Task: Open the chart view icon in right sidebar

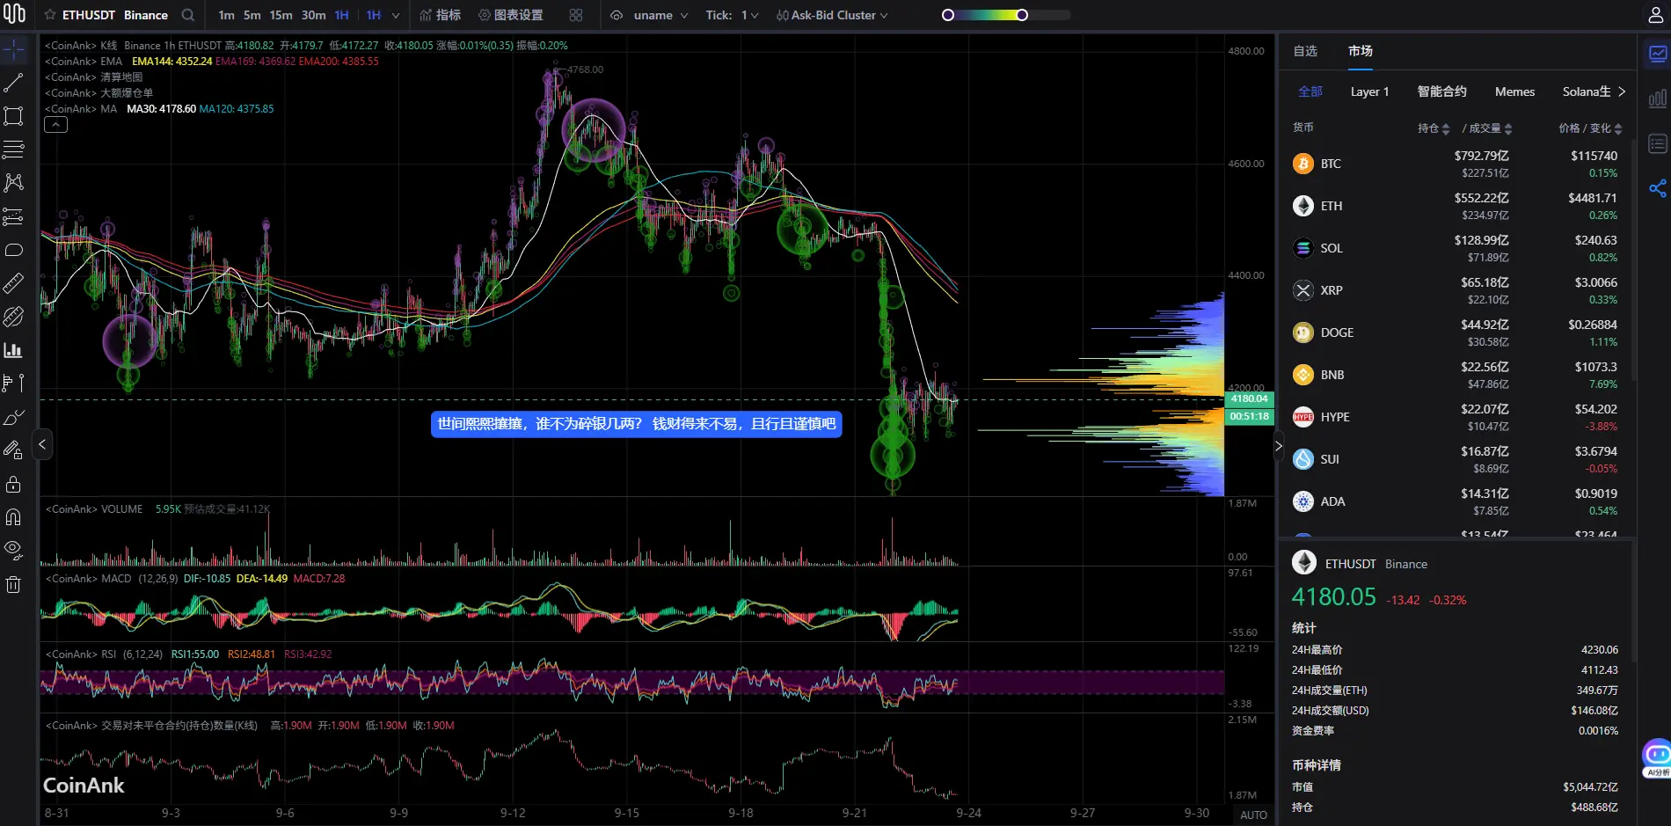Action: 1657,54
